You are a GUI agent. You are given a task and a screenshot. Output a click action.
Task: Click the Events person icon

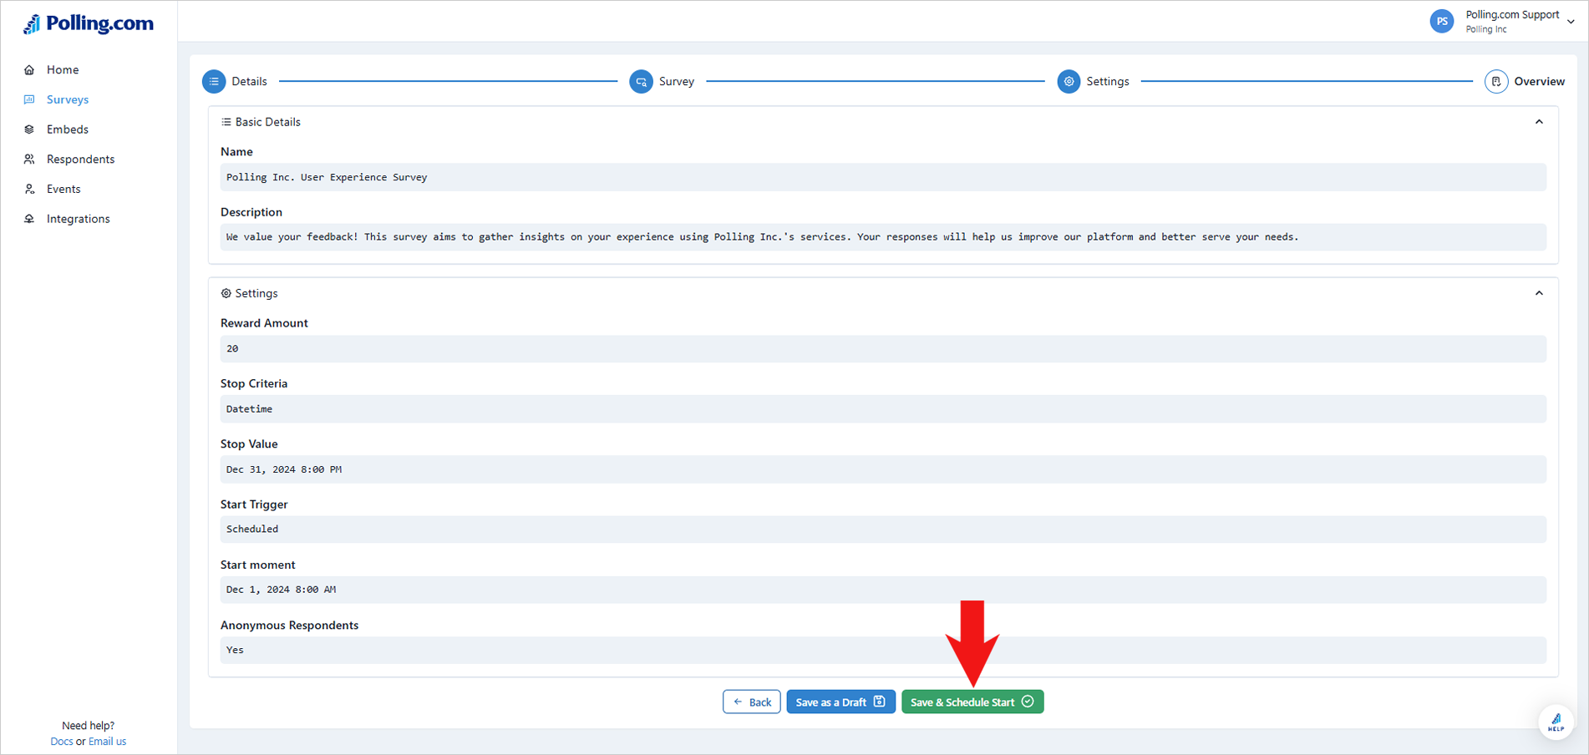(x=29, y=189)
